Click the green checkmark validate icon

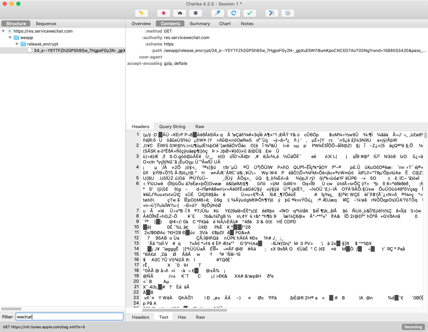pyautogui.click(x=250, y=13)
